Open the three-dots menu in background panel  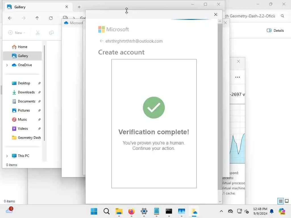(238, 77)
